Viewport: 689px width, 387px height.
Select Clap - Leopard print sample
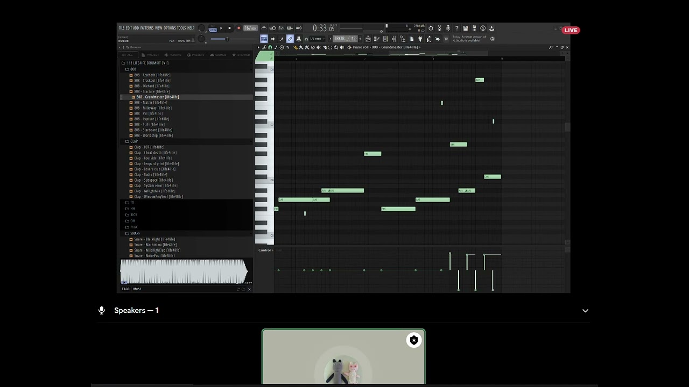coord(156,163)
